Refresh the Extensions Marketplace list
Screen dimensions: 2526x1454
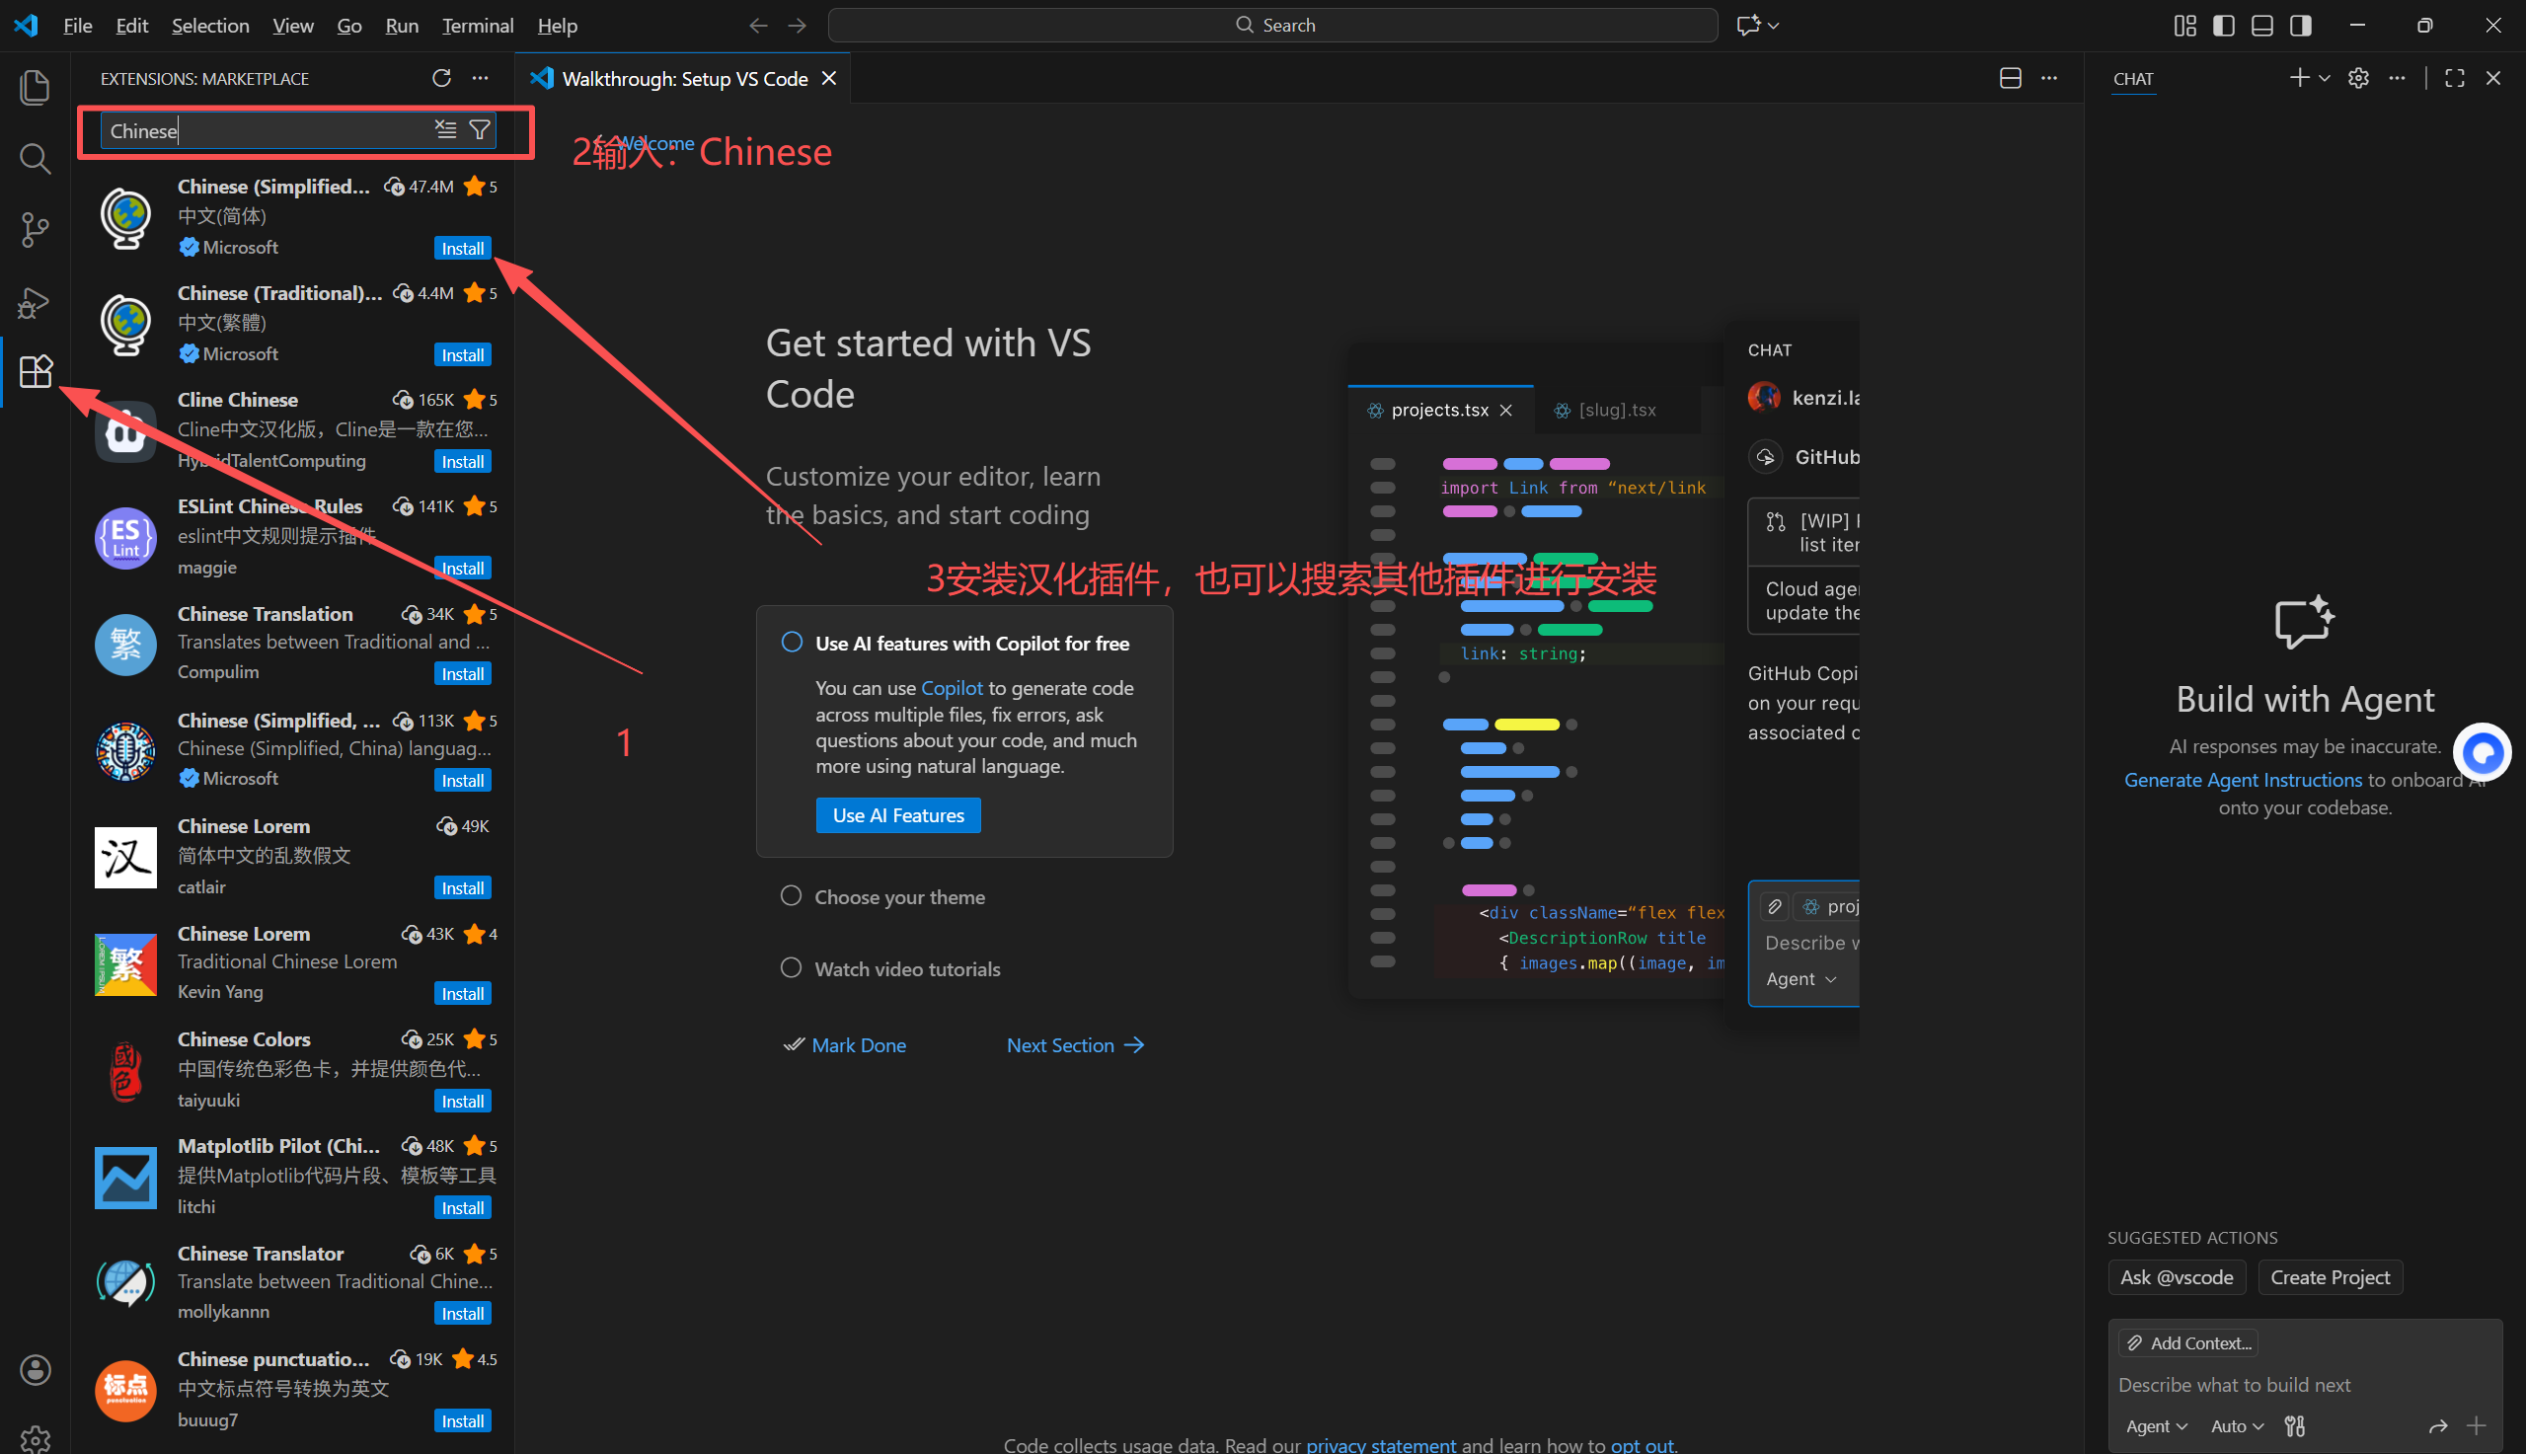point(441,78)
